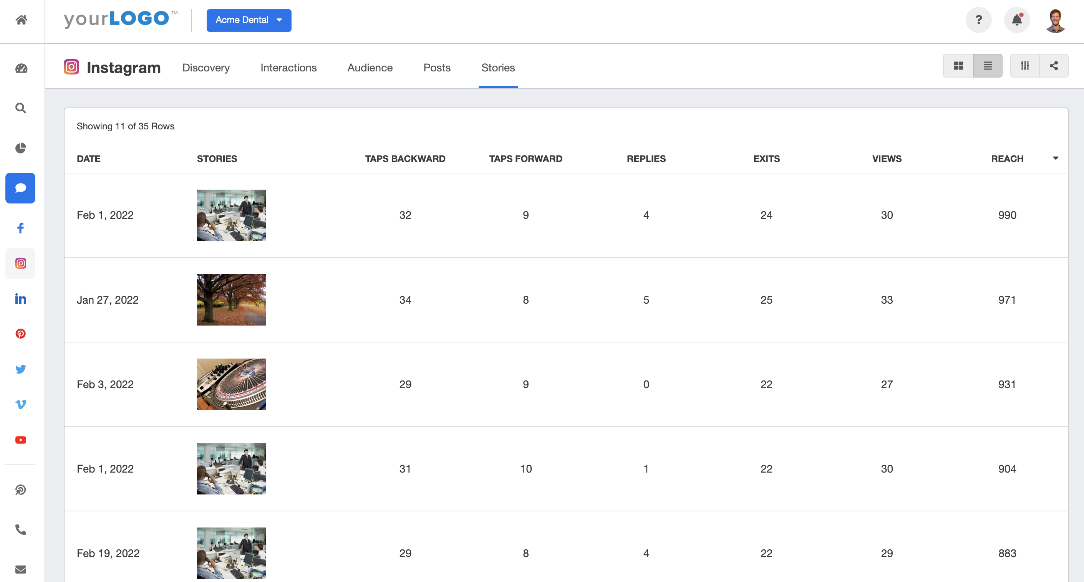Click the share button in the toolbar
Viewport: 1084px width, 582px height.
point(1054,66)
